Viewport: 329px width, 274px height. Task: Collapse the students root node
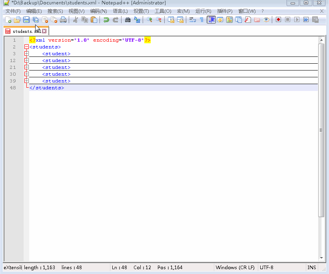[x=26, y=47]
